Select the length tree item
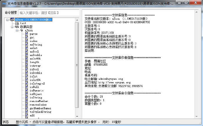Image resolution: width=203 pixels, height=126 pixels. click(x=34, y=62)
